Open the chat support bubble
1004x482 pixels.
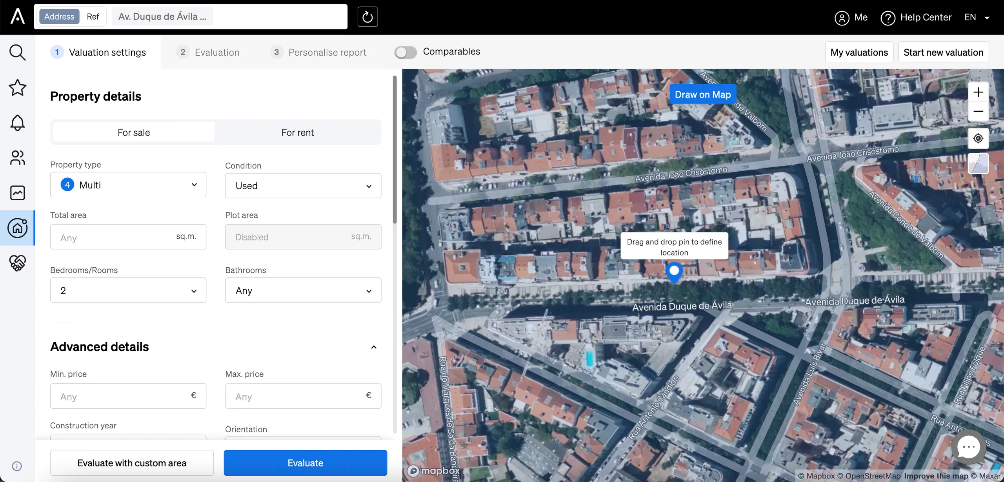pos(969,447)
